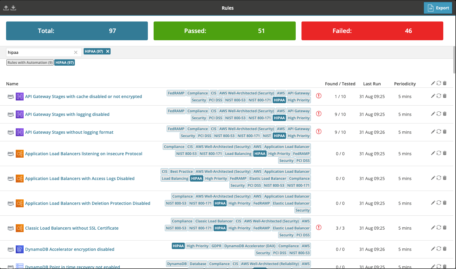The width and height of the screenshot is (456, 269).
Task: Click 3 / 3 result for Classic Load Balancers
Action: point(340,228)
